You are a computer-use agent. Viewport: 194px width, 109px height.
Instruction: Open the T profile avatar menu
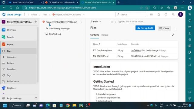pyautogui.click(x=181, y=15)
